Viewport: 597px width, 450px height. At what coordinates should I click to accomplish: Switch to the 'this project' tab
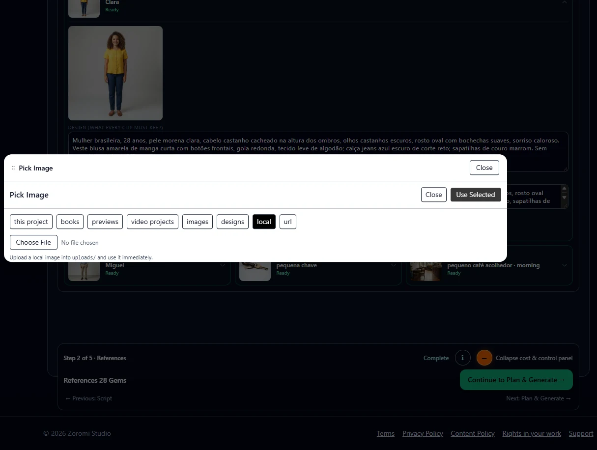[x=31, y=222]
